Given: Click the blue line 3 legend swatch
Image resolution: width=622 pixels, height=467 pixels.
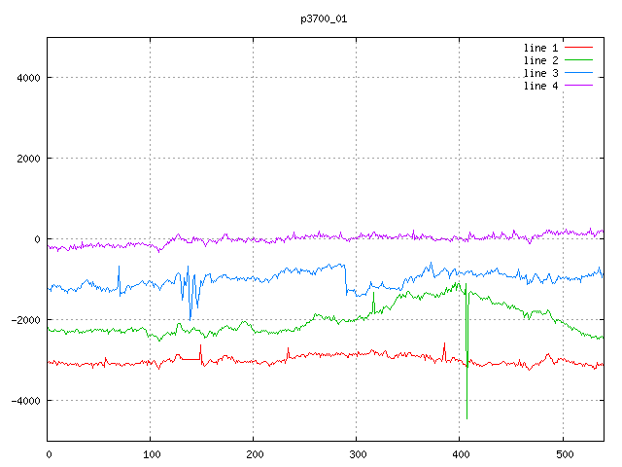Looking at the screenshot, I should coord(578,73).
